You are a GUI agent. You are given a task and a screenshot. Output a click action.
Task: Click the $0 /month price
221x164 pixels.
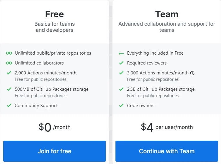tap(55, 127)
